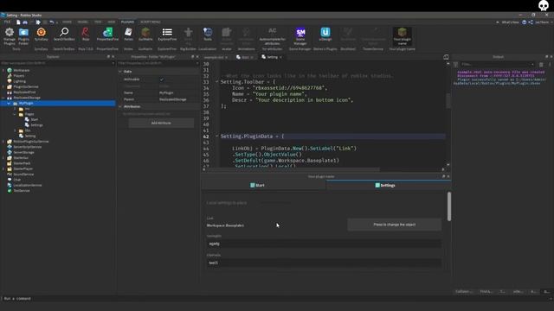Open Manage Plugins in the ribbon
Image resolution: width=554 pixels, height=311 pixels.
click(10, 36)
